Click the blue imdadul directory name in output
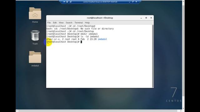This screenshot has height=112, width=200. pos(102,39)
